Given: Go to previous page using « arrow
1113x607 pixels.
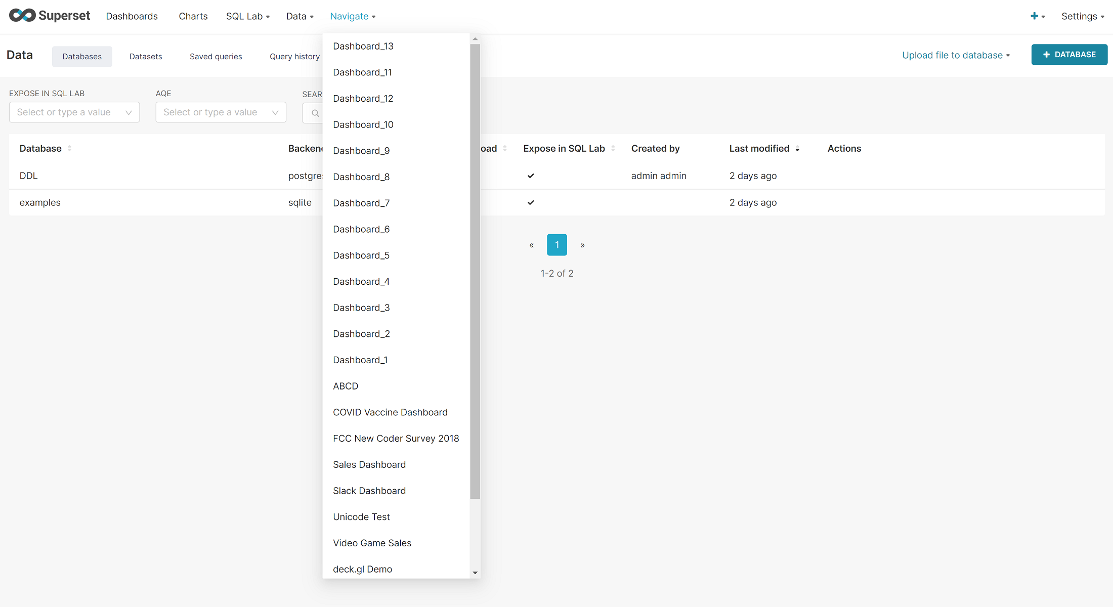Looking at the screenshot, I should [x=531, y=245].
